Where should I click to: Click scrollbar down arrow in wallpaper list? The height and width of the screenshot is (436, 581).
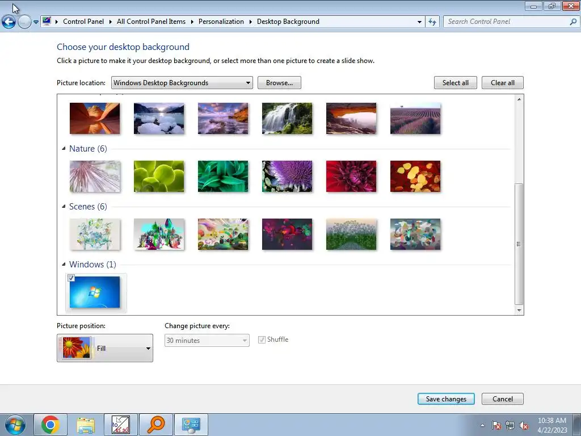coord(519,311)
